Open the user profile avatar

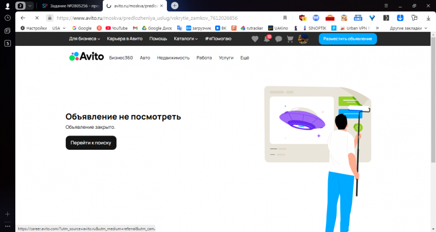(x=303, y=39)
